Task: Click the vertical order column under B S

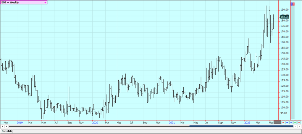Action: [292, 62]
